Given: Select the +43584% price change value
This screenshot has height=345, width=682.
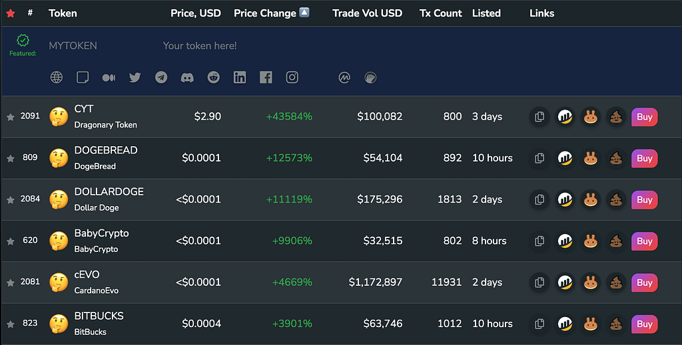Looking at the screenshot, I should click(x=289, y=117).
